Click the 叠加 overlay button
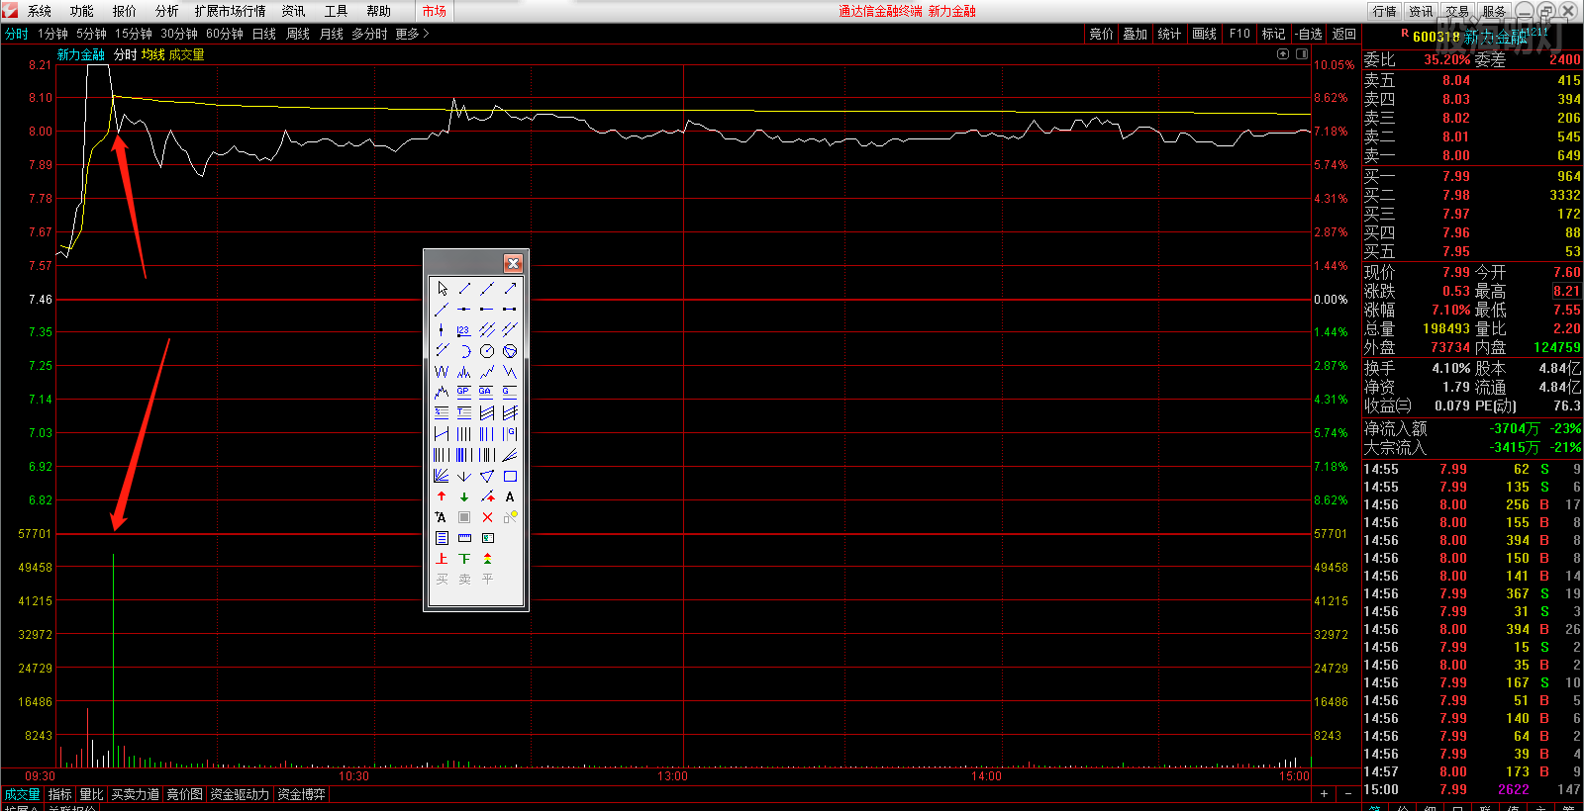 tap(1136, 34)
